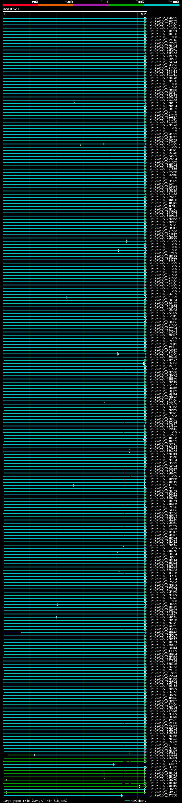182x803 pixels.
Task: Click the red ~20% identity legend bar
Action: pos(20,5)
